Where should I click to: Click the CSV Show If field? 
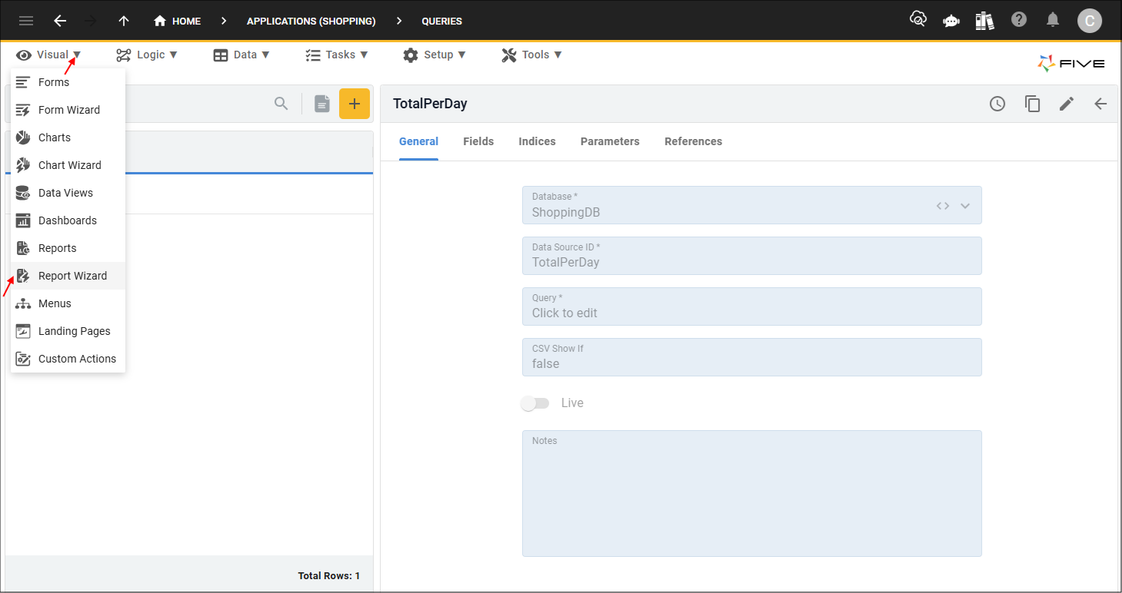coord(751,357)
